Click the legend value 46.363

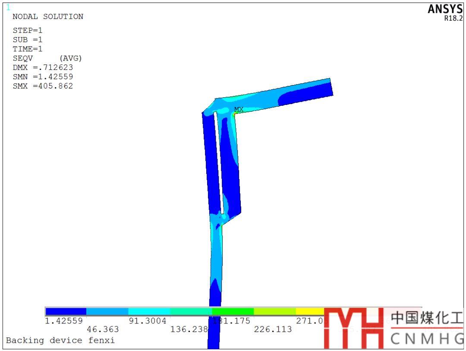103,329
